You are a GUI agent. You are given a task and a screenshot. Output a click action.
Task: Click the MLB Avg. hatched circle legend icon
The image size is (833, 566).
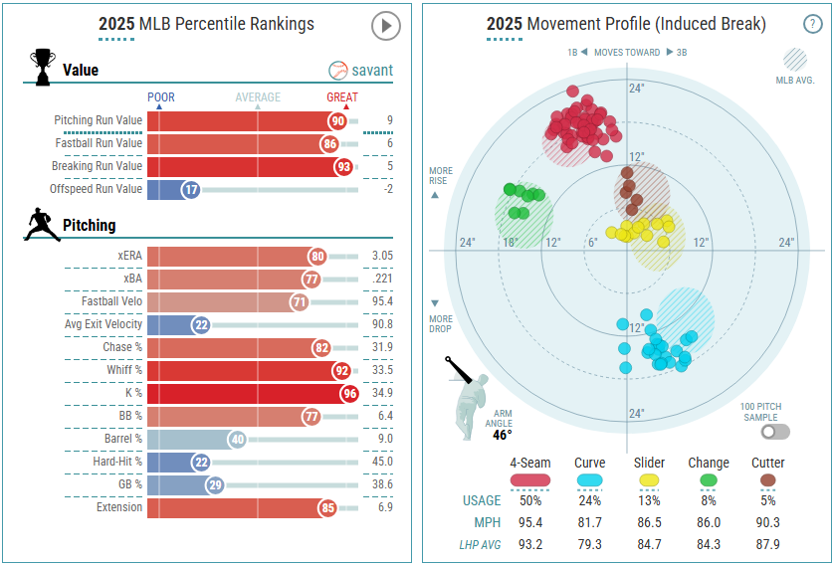tap(796, 59)
